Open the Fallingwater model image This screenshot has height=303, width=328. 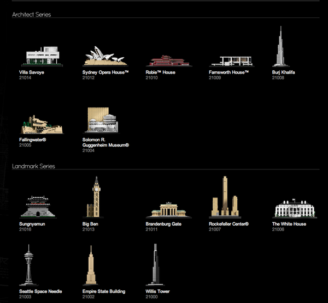(x=42, y=124)
